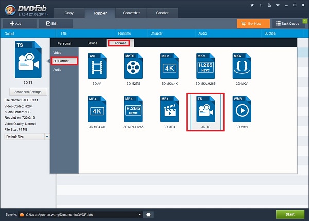Select the 3D TS format icon
This screenshot has width=309, height=221.
pyautogui.click(x=205, y=109)
